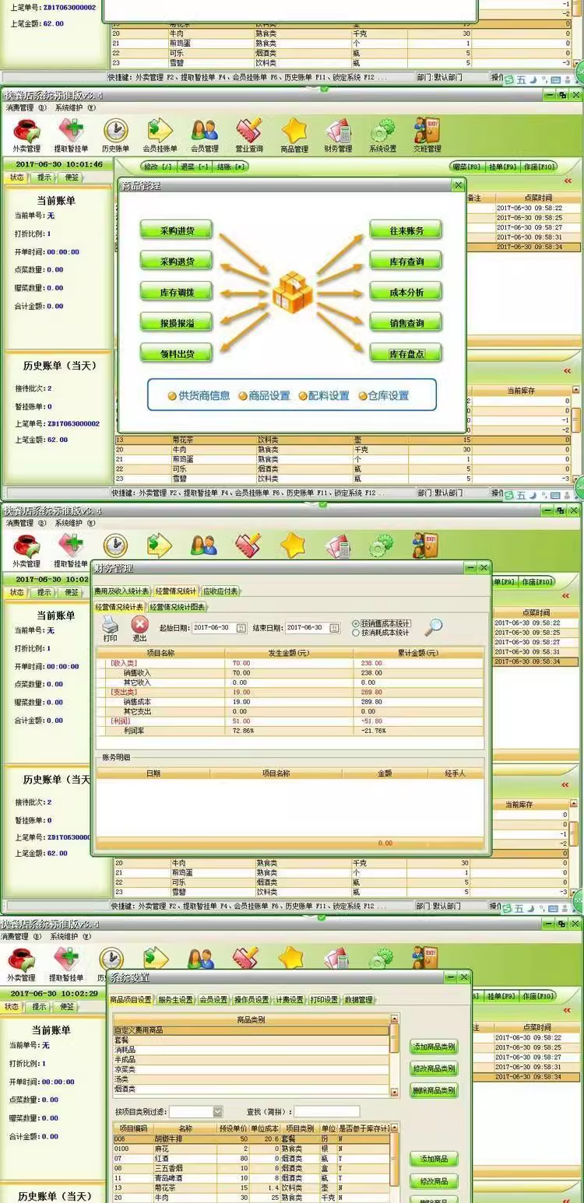Click the 查找（简拼） input field
584x1203 pixels.
tap(326, 1111)
